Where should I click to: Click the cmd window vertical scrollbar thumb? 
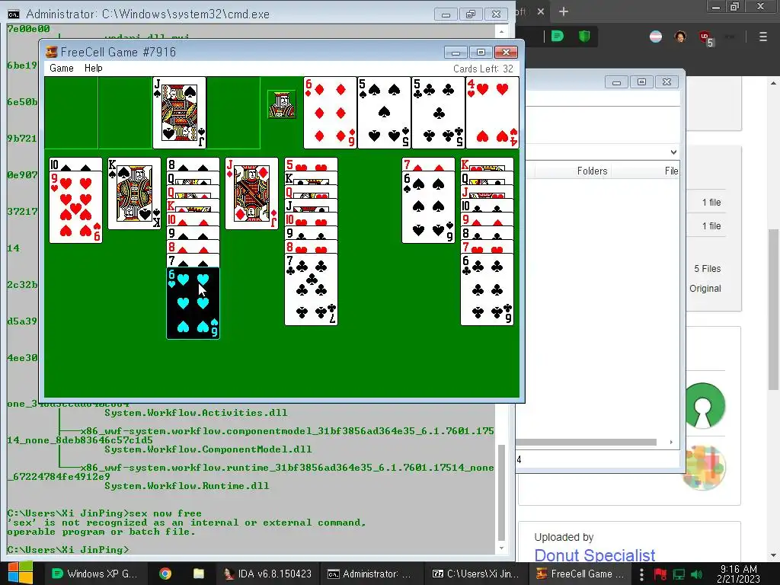pos(501,493)
